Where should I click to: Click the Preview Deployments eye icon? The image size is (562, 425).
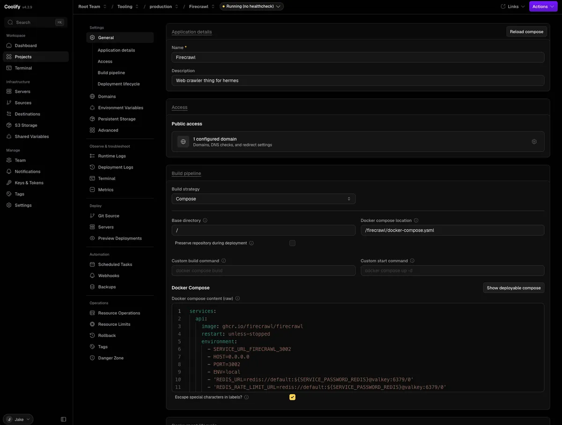point(92,238)
